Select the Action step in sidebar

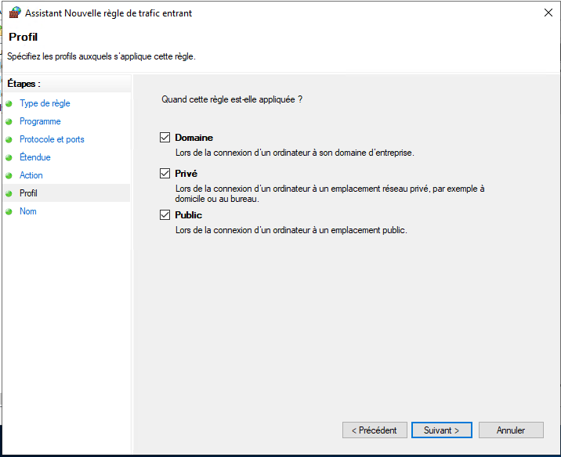[x=31, y=175]
